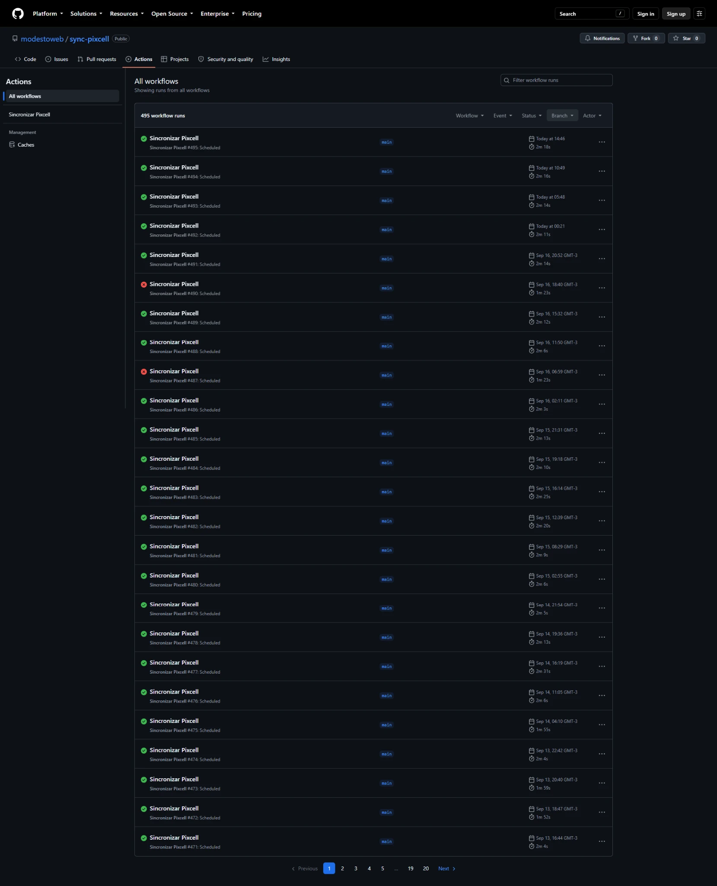717x886 pixels.
Task: Fork the sync-pixcell repository
Action: pos(646,39)
